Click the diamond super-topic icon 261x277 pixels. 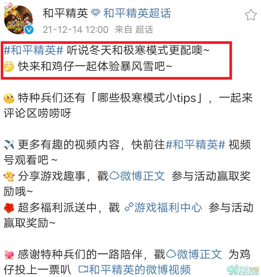point(96,13)
